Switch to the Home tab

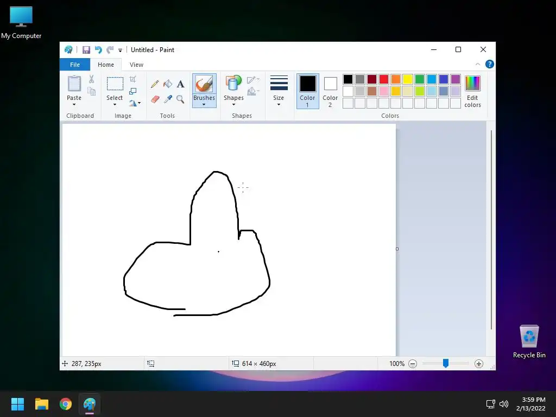[106, 65]
